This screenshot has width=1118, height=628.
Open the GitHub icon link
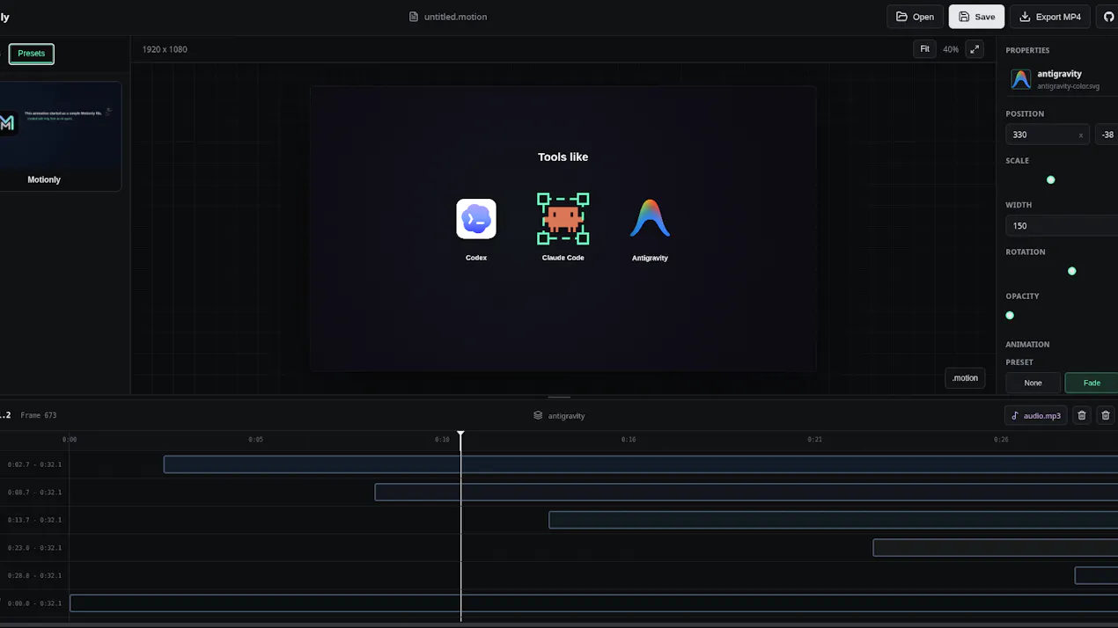(1108, 17)
